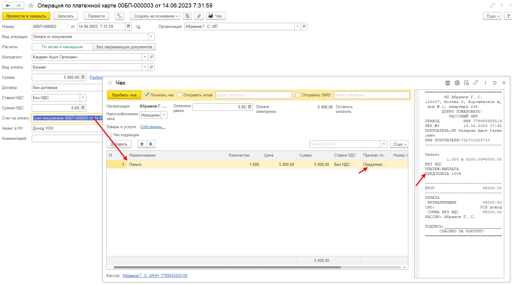
Task: Uncheck the Печатать чек checkbox
Action: point(147,95)
